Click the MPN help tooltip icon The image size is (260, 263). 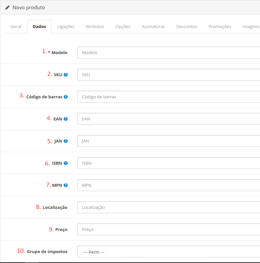tap(65, 185)
